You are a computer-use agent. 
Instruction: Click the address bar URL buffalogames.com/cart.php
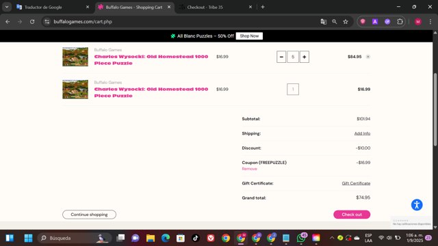(x=83, y=21)
